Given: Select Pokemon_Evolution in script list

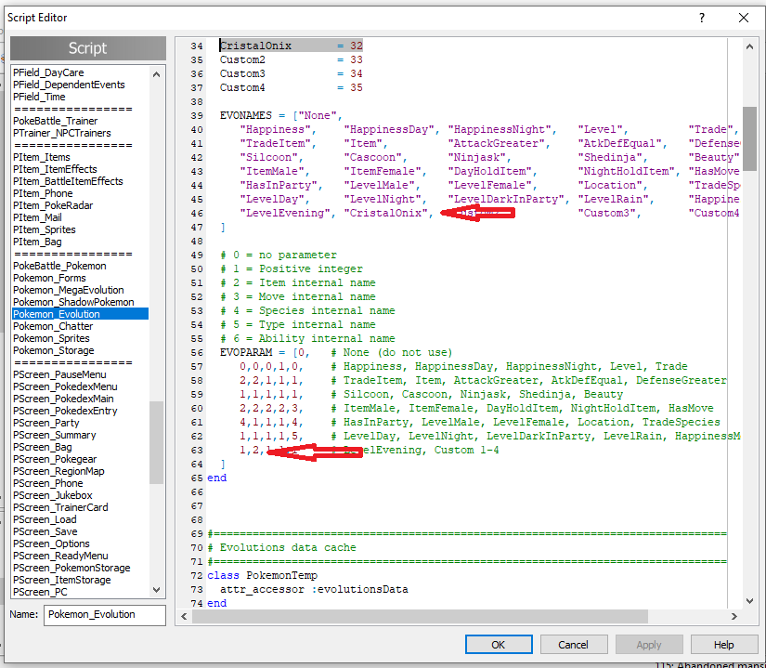Looking at the screenshot, I should [x=57, y=314].
